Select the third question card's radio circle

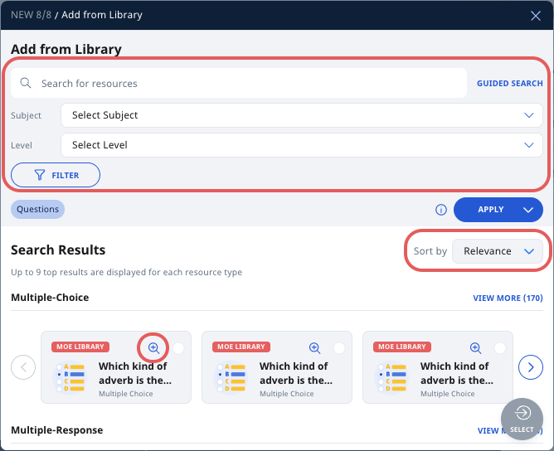500,348
